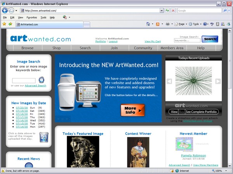
Task: Click the RSS feeds icon
Action: point(158,24)
